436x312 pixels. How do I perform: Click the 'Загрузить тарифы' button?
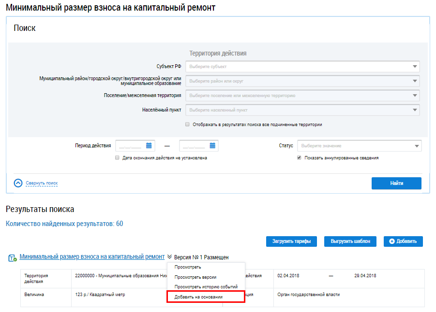(291, 241)
